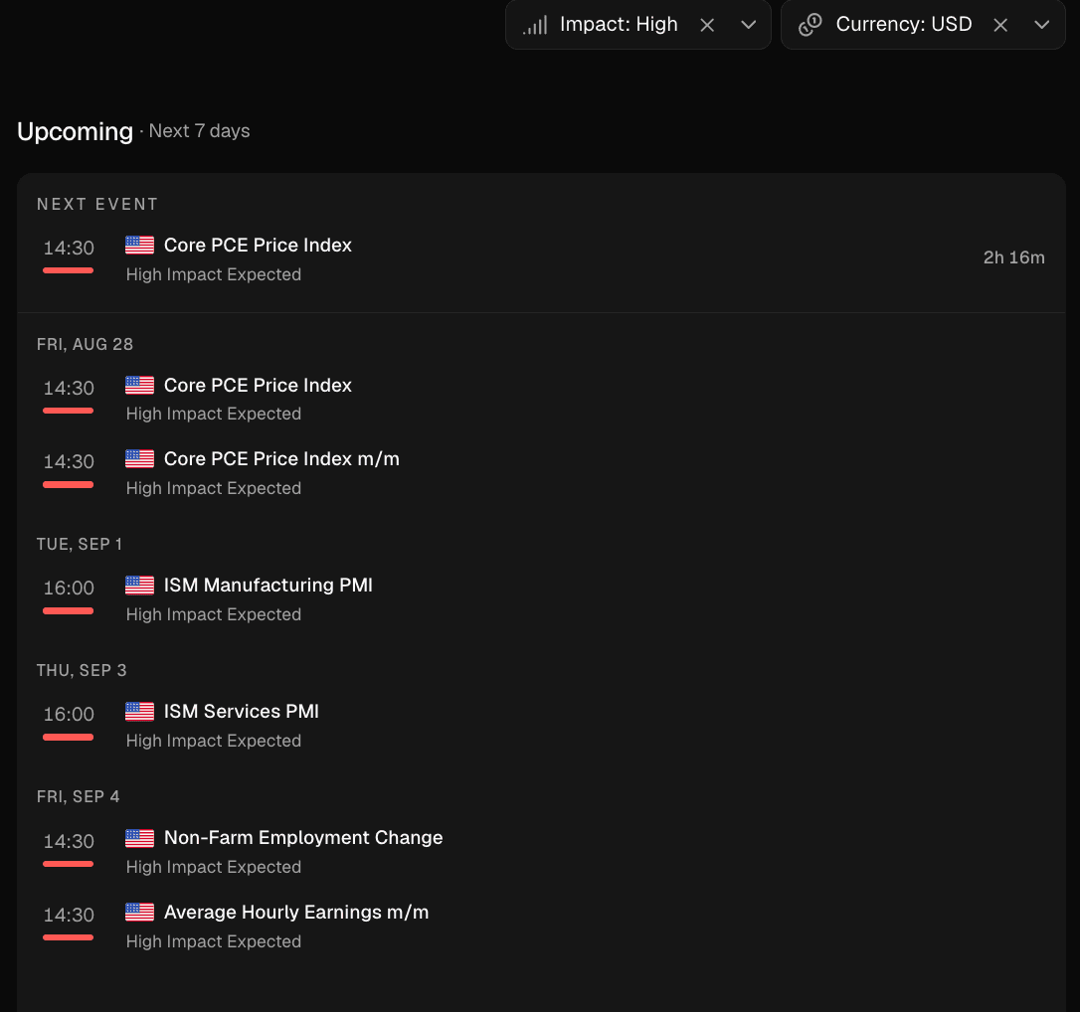
Task: Click the flag beside Non-Farm Employment Change
Action: coord(140,838)
